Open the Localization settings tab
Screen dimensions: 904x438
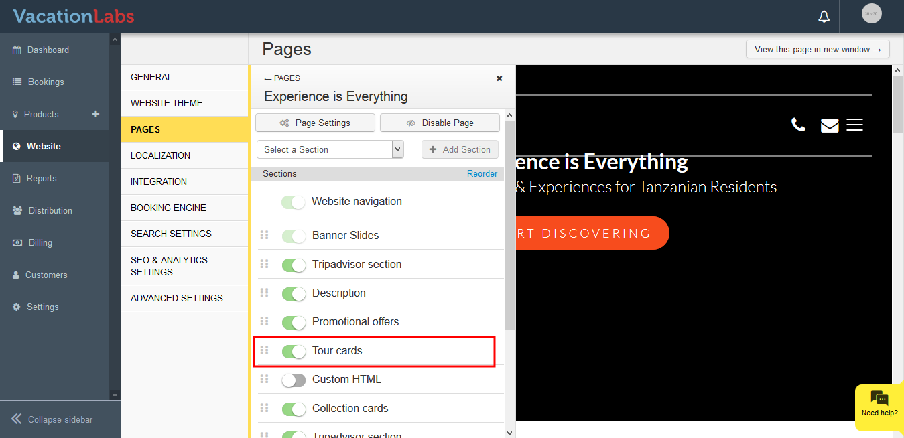(x=161, y=155)
